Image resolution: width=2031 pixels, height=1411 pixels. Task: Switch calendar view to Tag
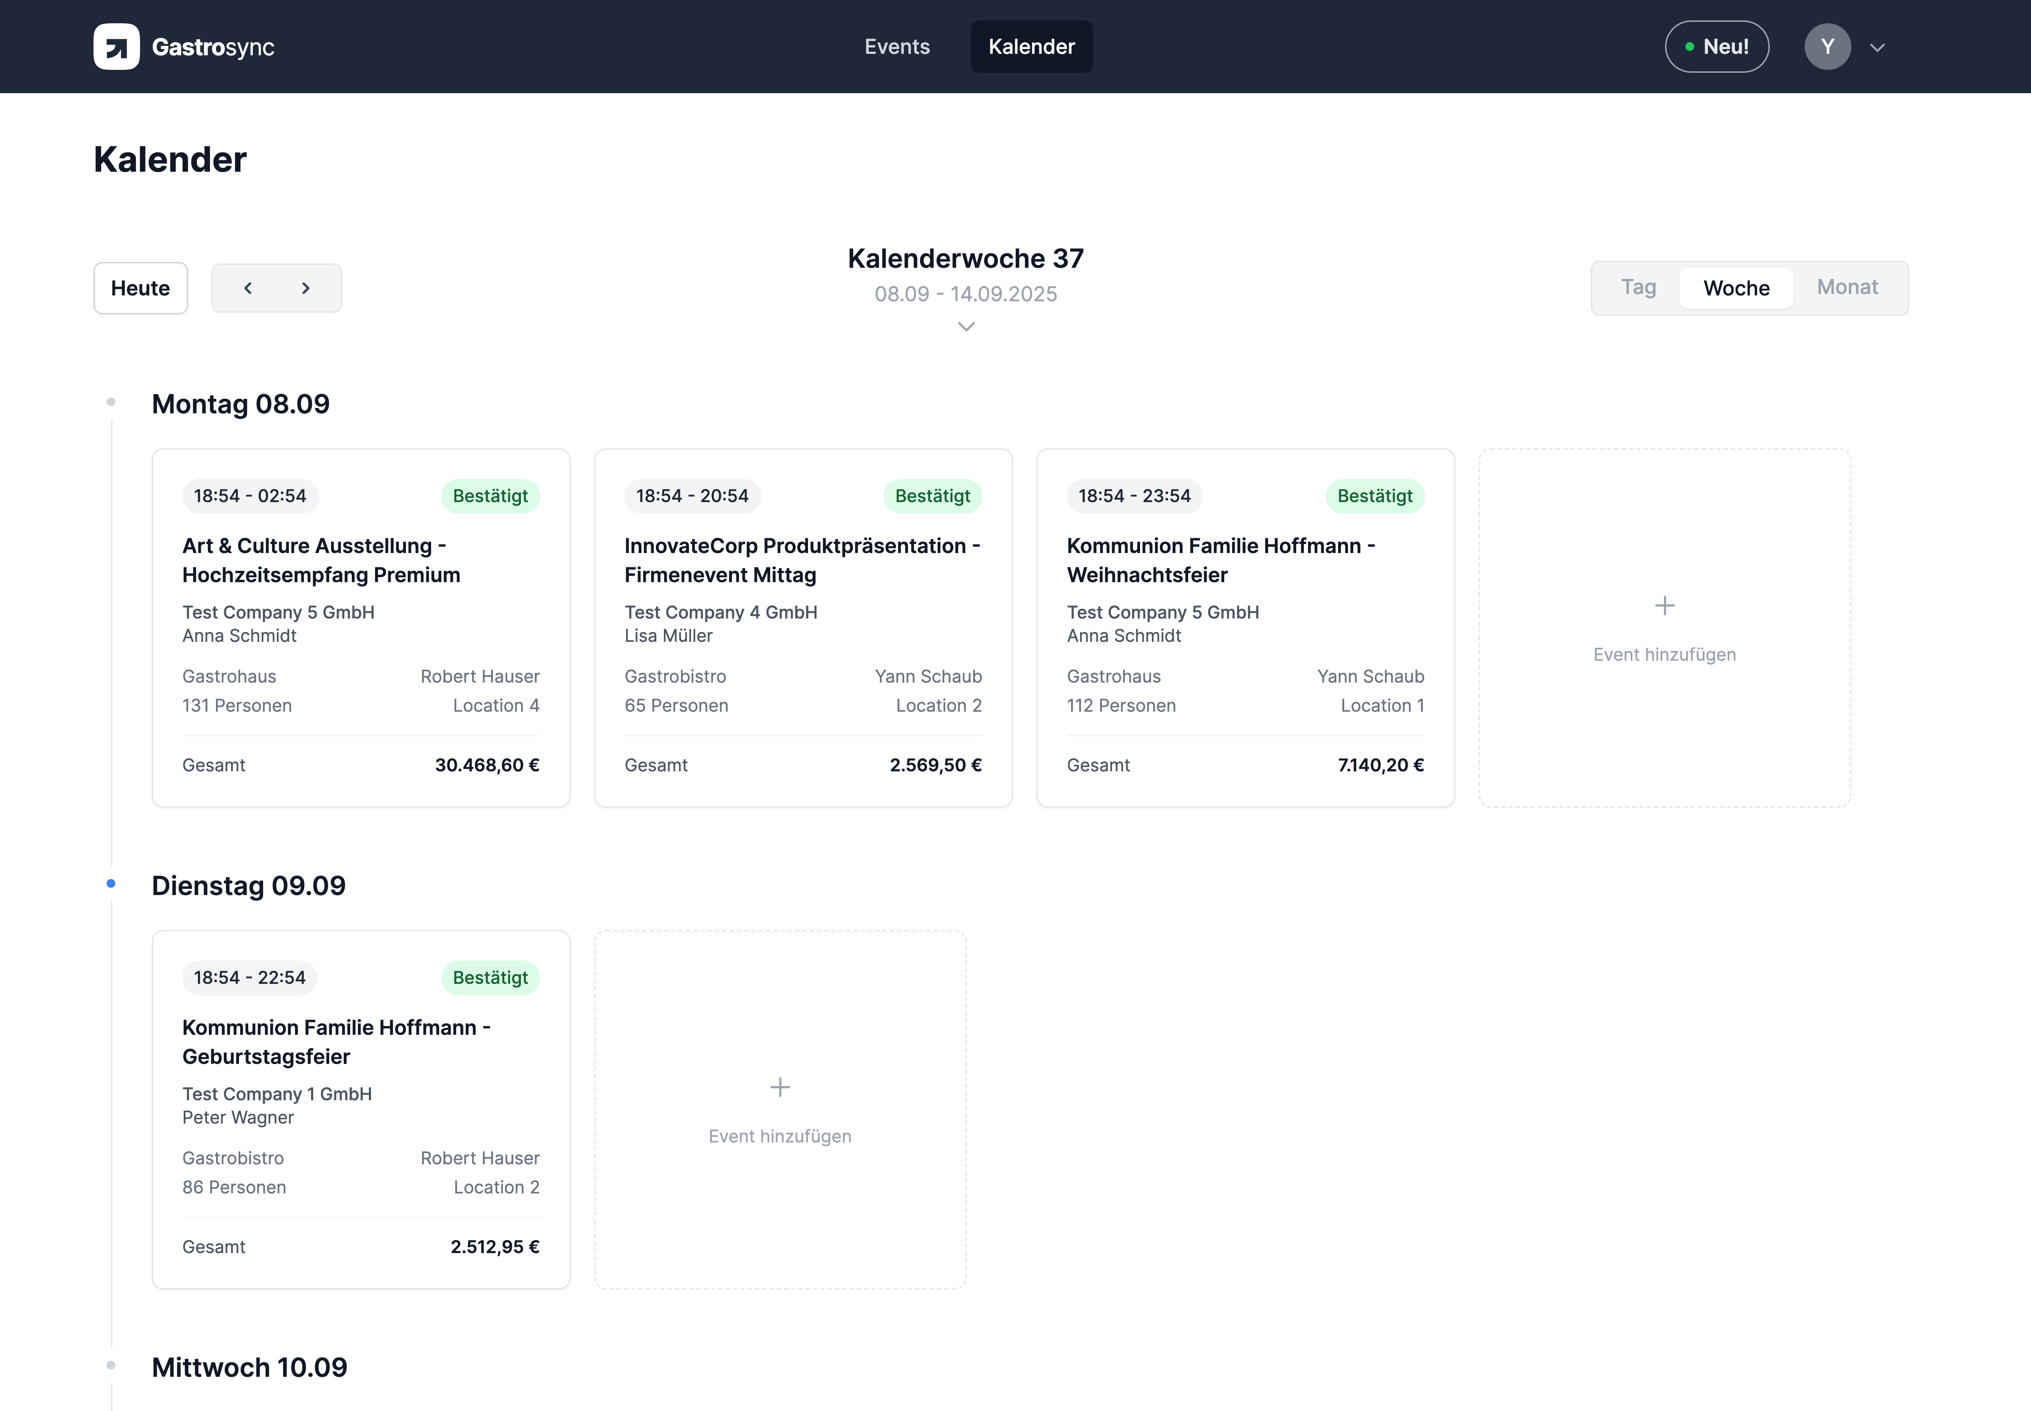[1638, 287]
